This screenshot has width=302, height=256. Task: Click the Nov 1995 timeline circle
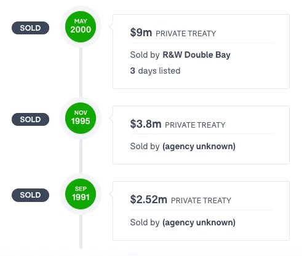81,118
